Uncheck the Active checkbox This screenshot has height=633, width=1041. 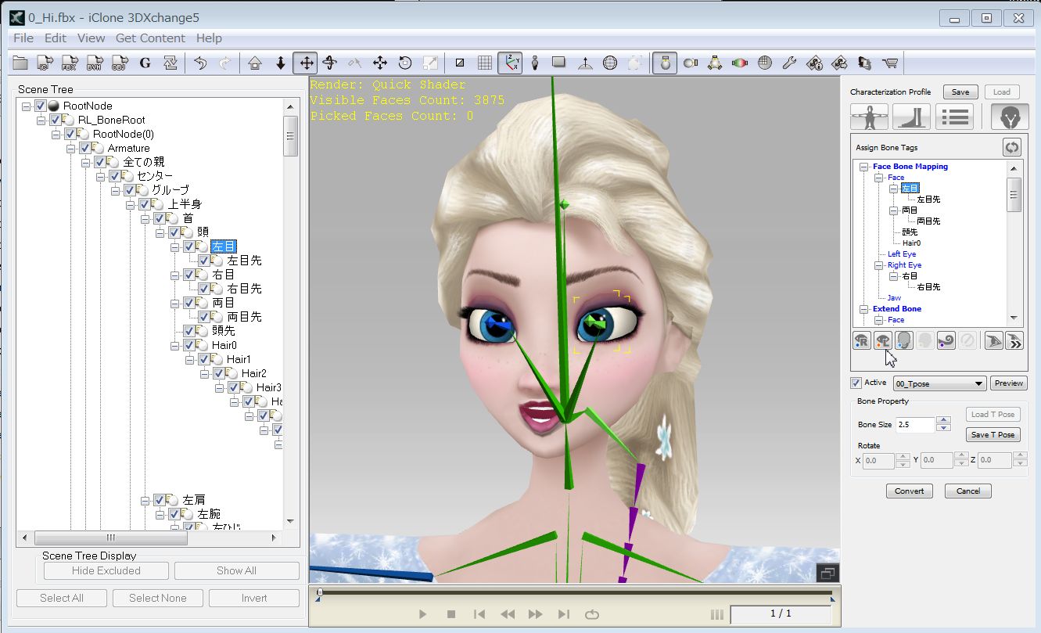[856, 383]
